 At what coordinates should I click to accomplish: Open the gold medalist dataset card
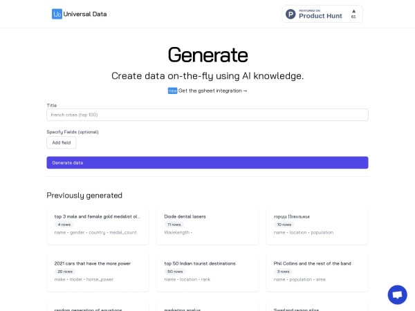click(x=98, y=224)
